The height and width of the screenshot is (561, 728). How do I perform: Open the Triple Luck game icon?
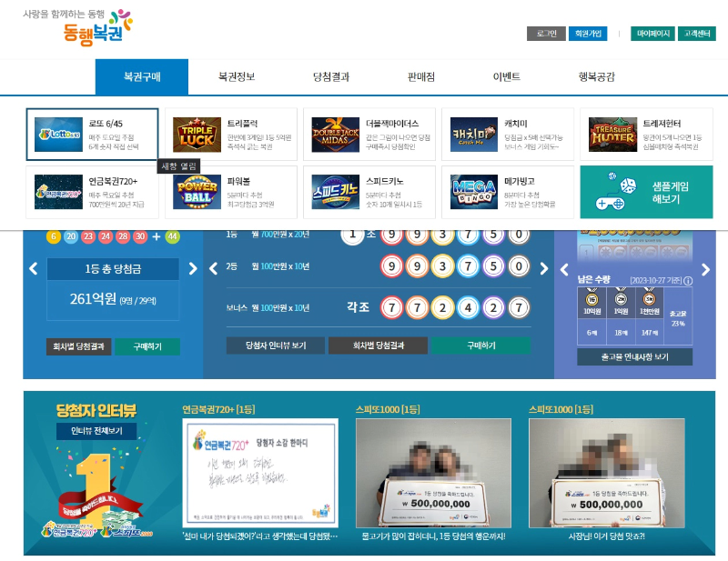[x=197, y=135]
